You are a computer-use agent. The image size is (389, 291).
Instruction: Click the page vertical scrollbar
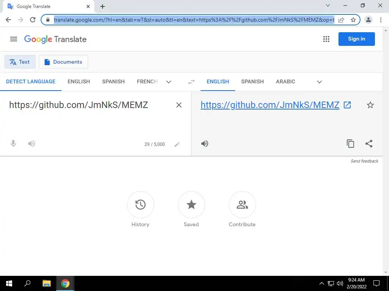[x=386, y=152]
